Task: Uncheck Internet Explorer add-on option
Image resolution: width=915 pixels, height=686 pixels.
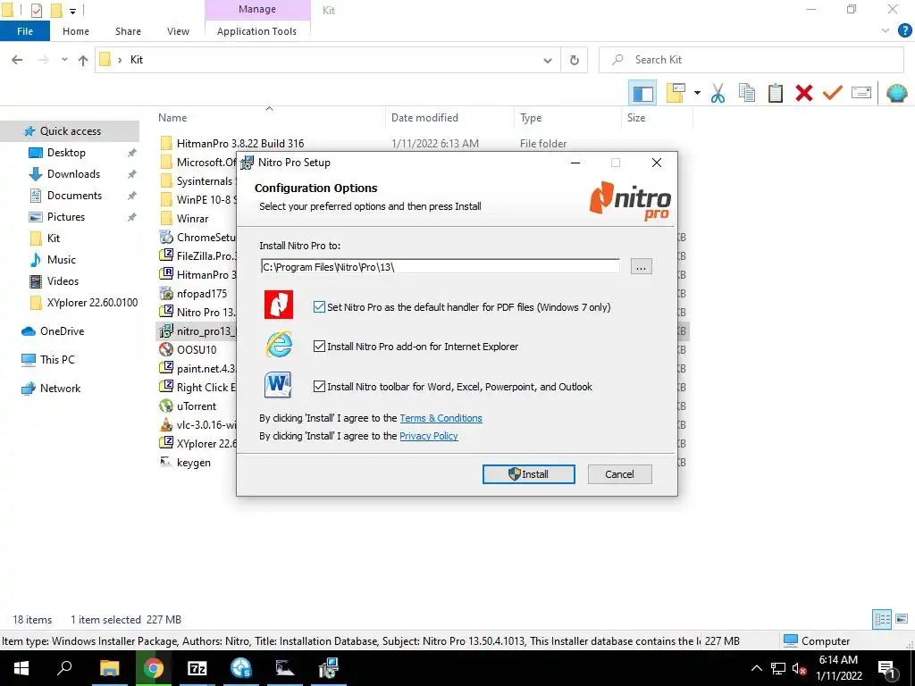Action: click(319, 347)
